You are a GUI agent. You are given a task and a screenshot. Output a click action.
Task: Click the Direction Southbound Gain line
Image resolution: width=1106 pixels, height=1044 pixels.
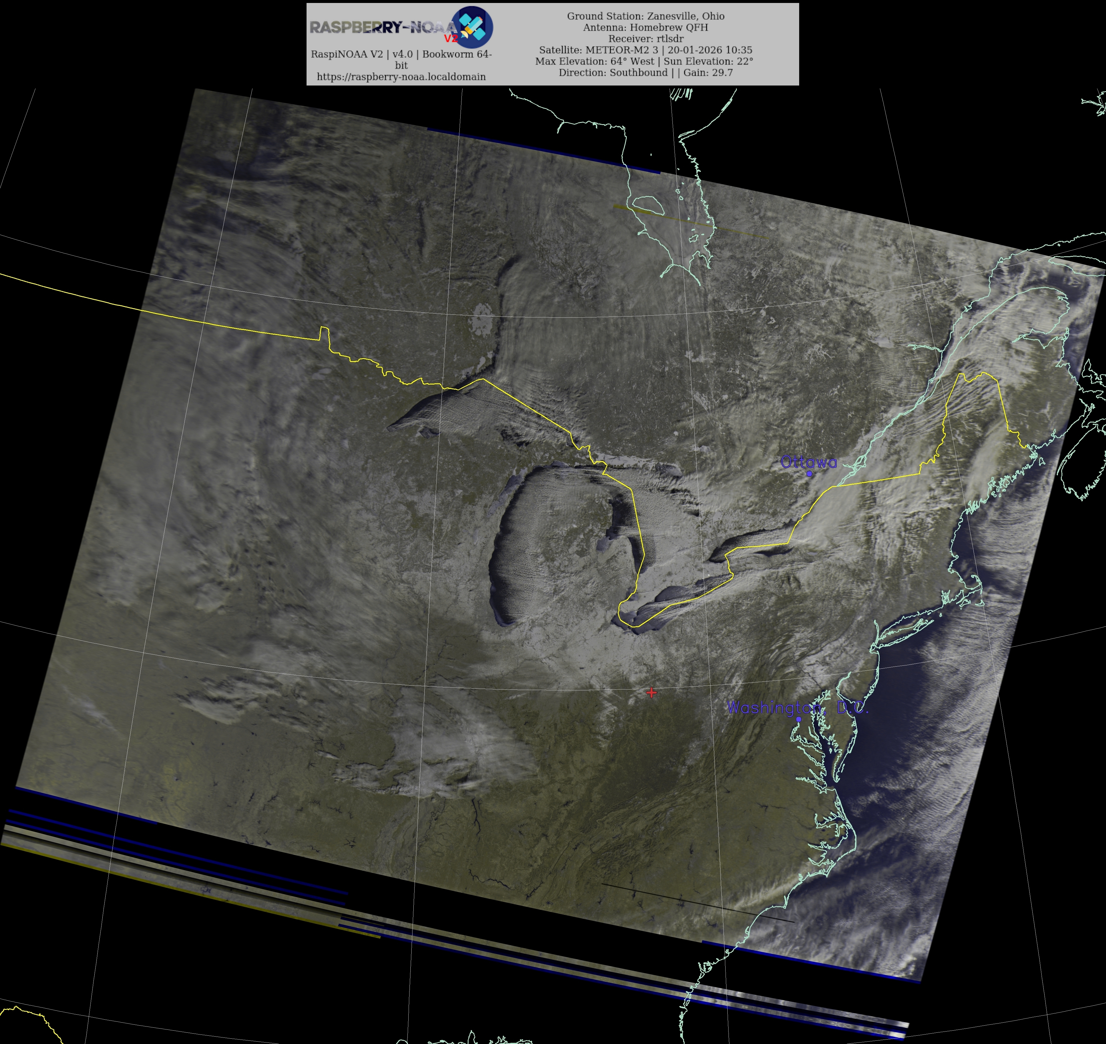[x=645, y=72]
